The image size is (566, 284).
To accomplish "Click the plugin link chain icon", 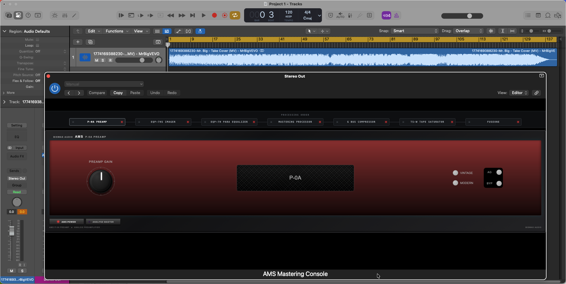I will click(x=537, y=93).
